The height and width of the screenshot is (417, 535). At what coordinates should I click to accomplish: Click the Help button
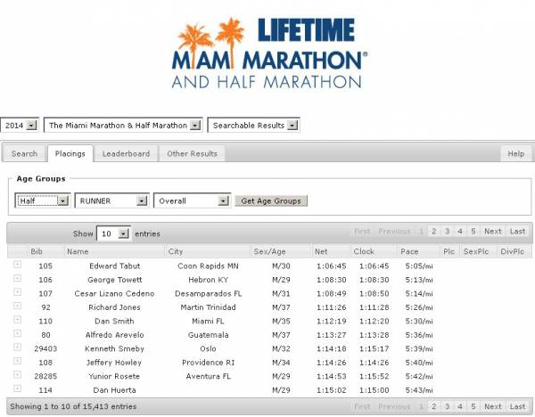click(x=516, y=154)
